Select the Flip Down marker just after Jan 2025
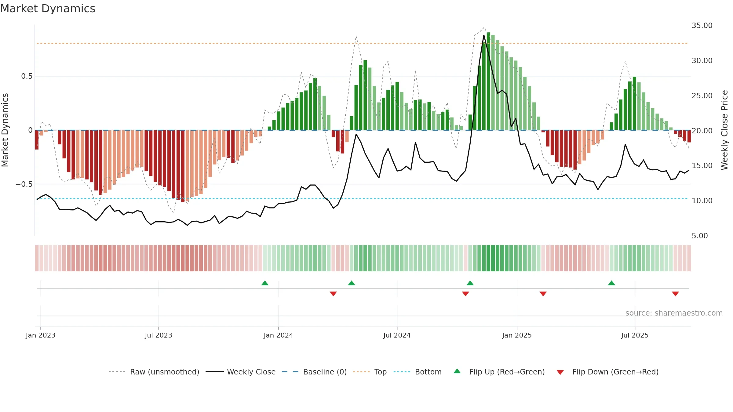 click(x=543, y=294)
